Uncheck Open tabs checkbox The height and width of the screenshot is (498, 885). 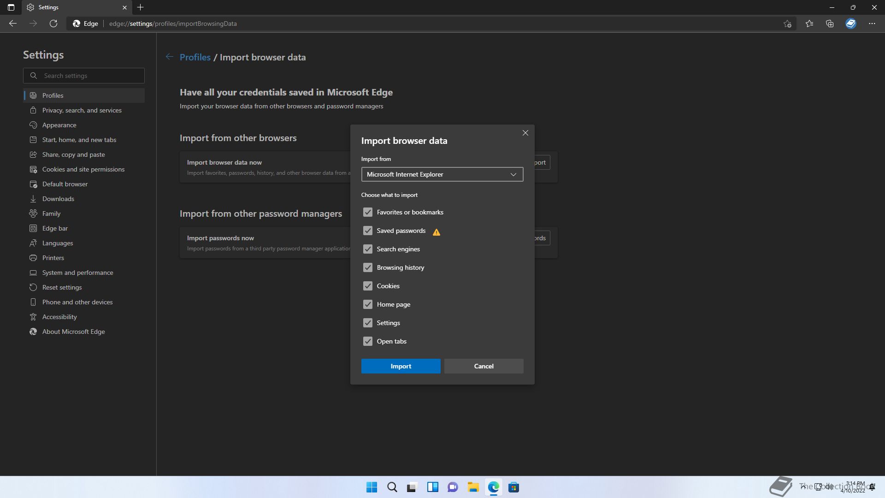point(367,341)
